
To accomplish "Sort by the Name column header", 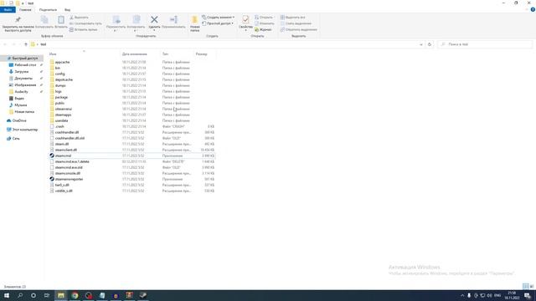I will click(x=84, y=54).
